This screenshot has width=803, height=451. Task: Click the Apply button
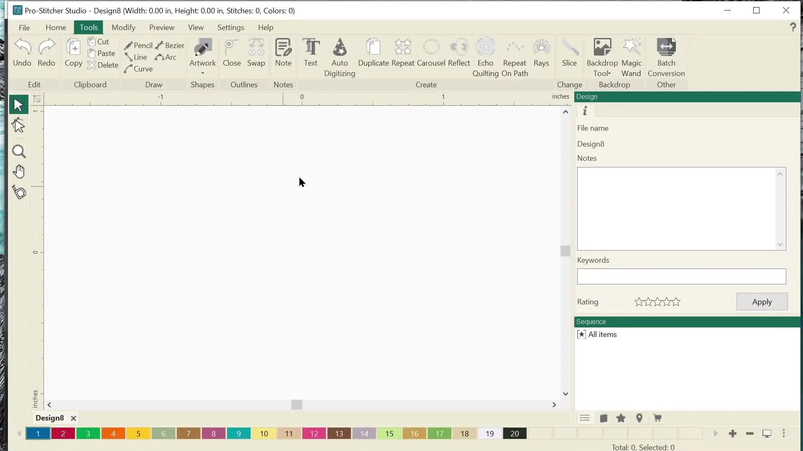762,302
